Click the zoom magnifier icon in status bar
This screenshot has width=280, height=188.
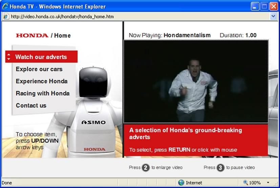[245, 183]
